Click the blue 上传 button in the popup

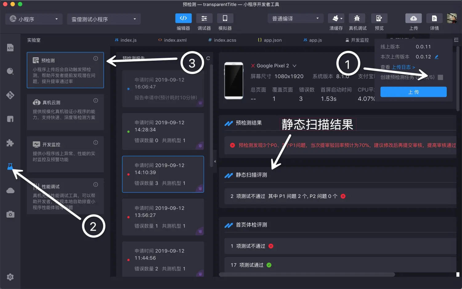[x=413, y=92]
